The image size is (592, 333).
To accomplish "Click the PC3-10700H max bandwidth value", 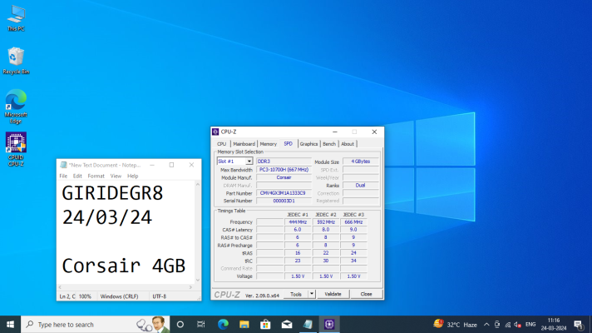I will [284, 170].
